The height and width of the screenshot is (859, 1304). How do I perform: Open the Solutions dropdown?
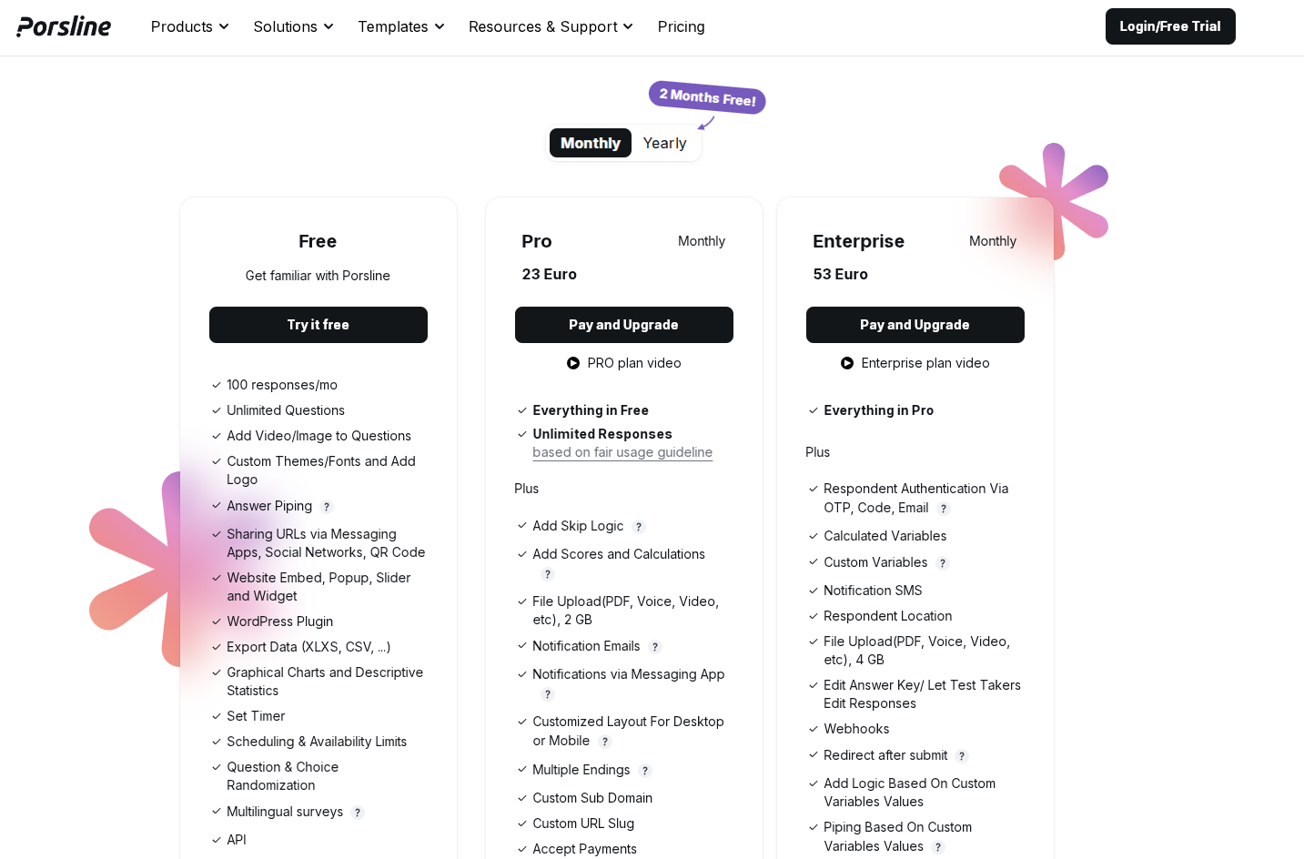coord(293,26)
